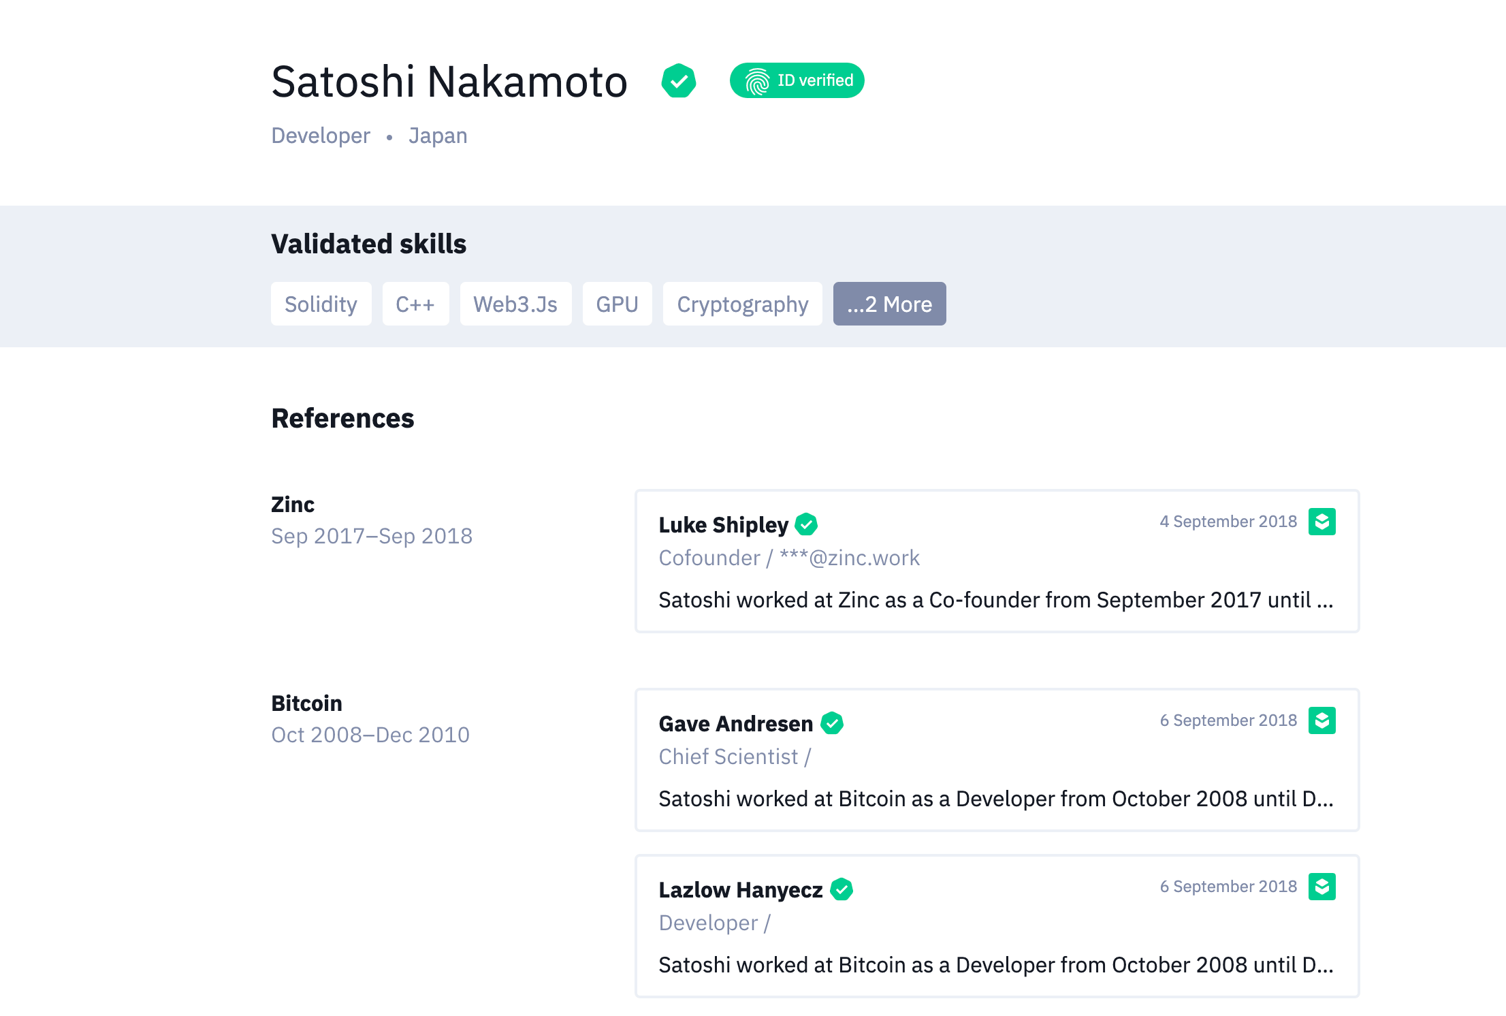Click the green shield icon on Lazlow Hanyecz's reference
This screenshot has height=1016, width=1506.
pos(1321,887)
